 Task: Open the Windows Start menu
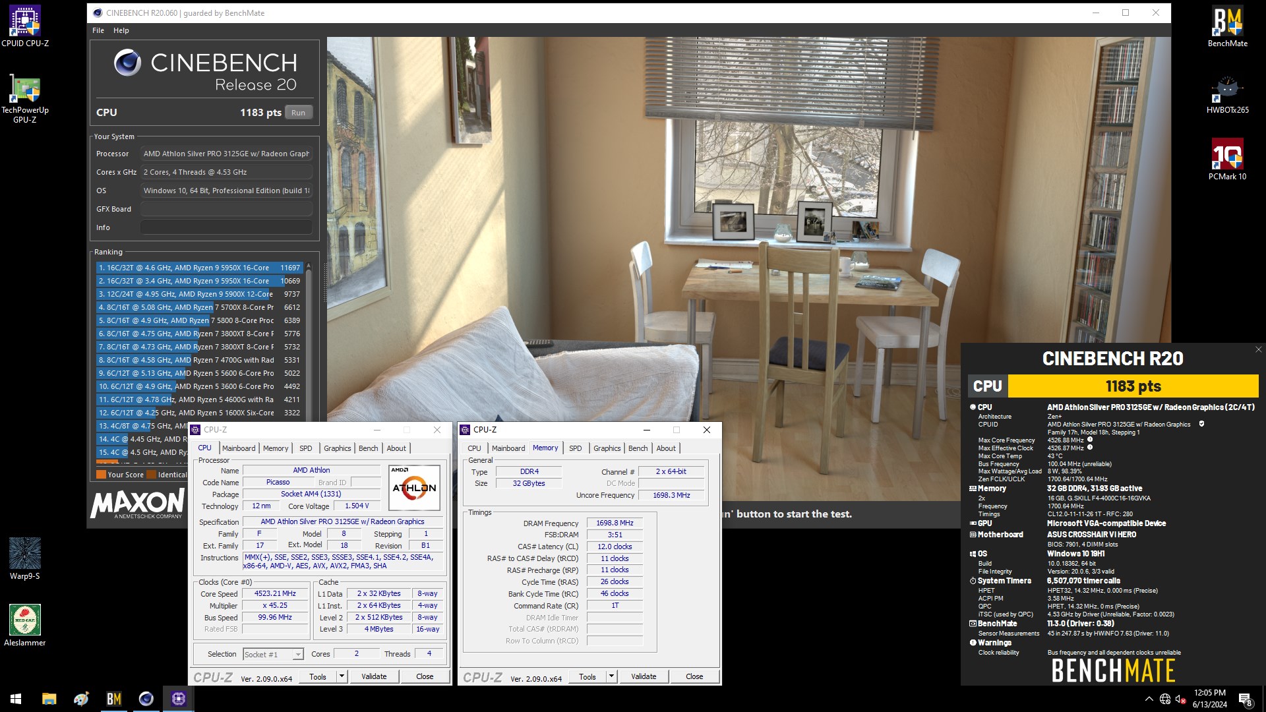coord(16,699)
